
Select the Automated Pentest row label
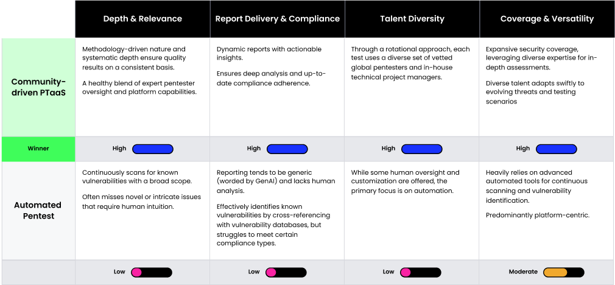(x=38, y=210)
